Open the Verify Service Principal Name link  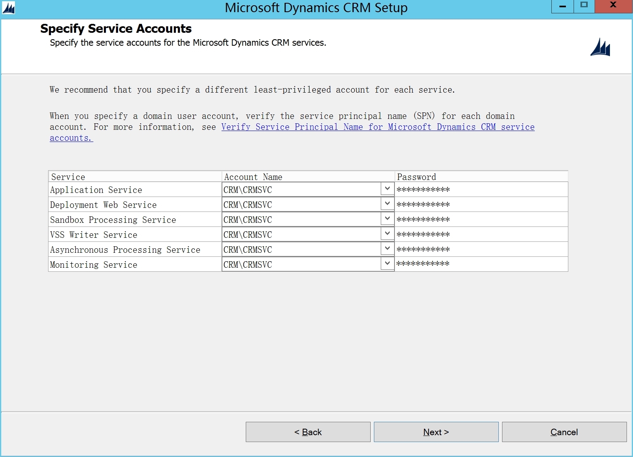pyautogui.click(x=292, y=132)
